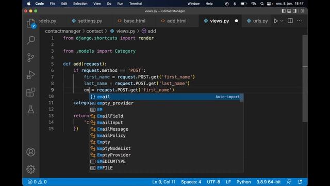Image resolution: width=330 pixels, height=186 pixels.
Task: Open the Terminal menu
Action: 136,4
